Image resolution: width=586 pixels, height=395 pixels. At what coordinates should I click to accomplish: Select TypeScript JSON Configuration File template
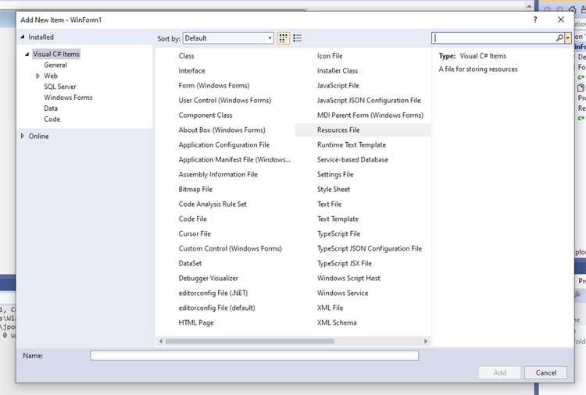[370, 248]
